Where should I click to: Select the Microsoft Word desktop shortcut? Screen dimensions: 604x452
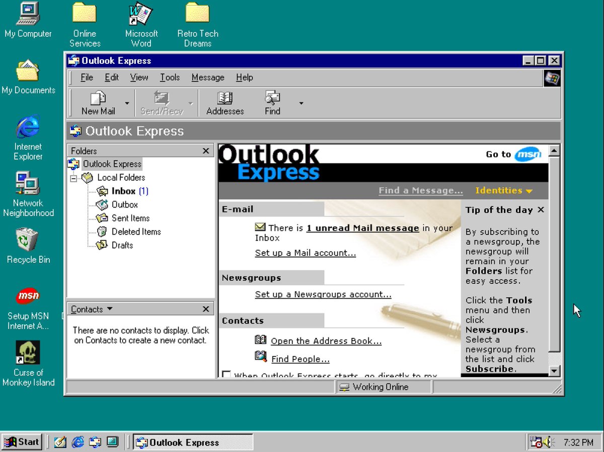pyautogui.click(x=141, y=25)
